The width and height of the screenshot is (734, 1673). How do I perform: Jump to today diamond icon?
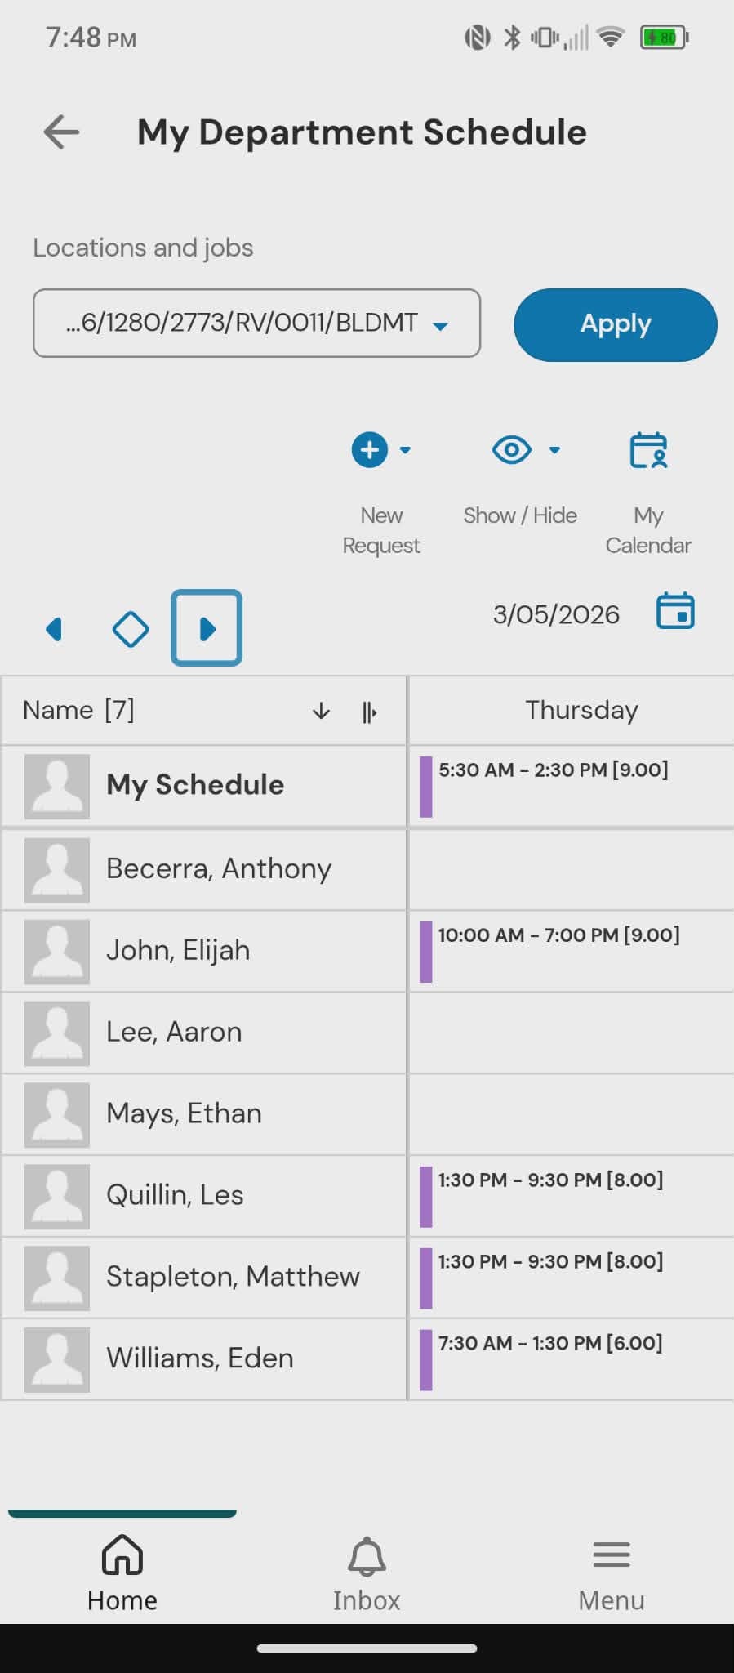coord(131,629)
